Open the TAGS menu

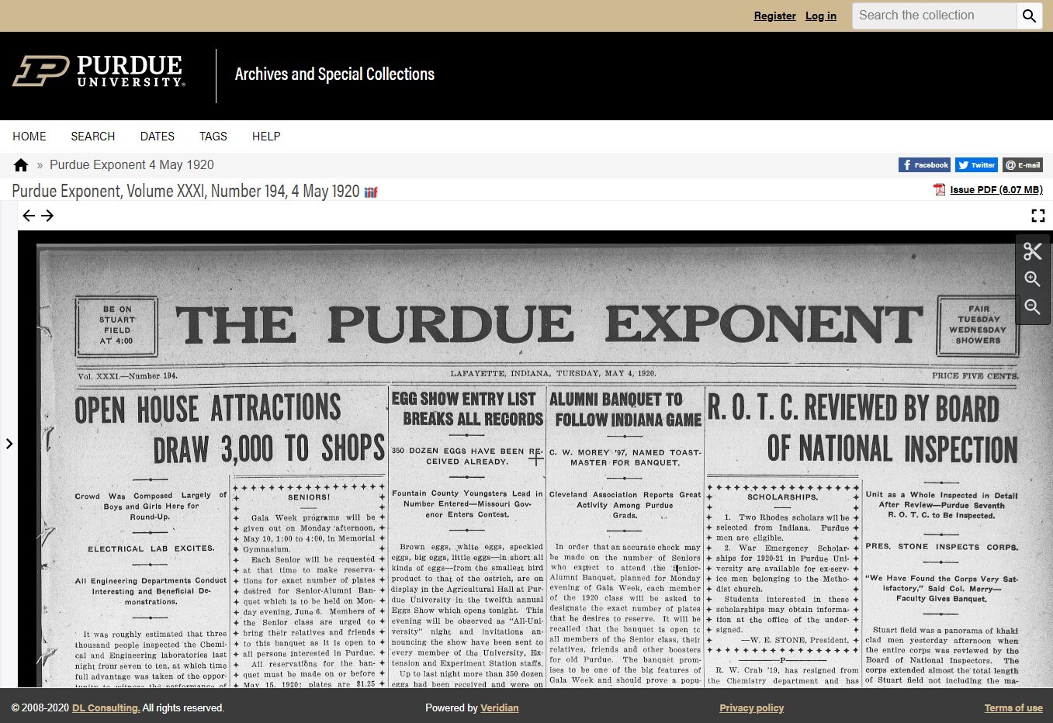213,137
